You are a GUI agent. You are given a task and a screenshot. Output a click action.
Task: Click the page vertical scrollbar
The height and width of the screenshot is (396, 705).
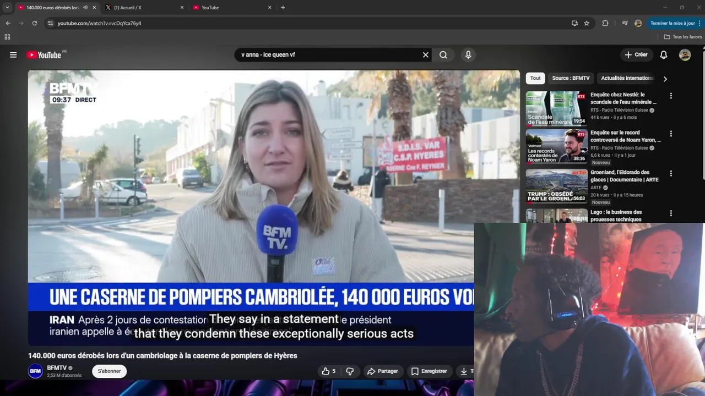click(703, 116)
